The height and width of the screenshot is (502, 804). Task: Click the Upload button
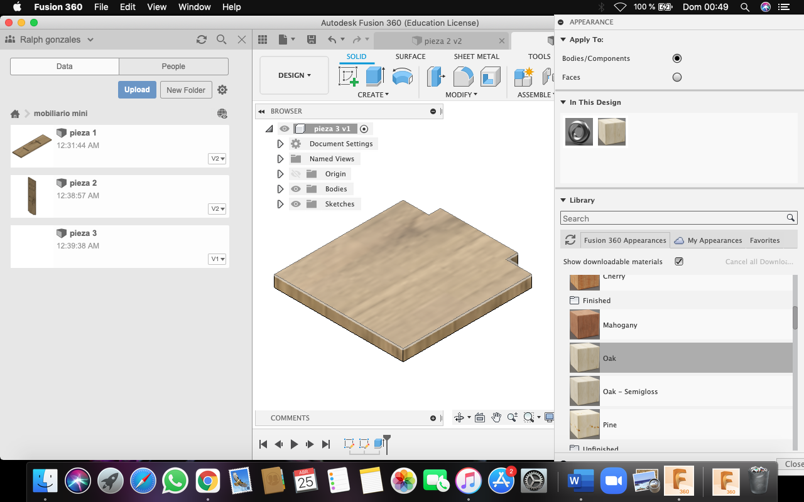coord(137,90)
